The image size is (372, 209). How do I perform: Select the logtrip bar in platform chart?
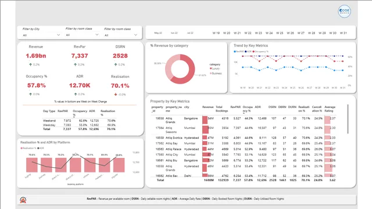click(32, 165)
